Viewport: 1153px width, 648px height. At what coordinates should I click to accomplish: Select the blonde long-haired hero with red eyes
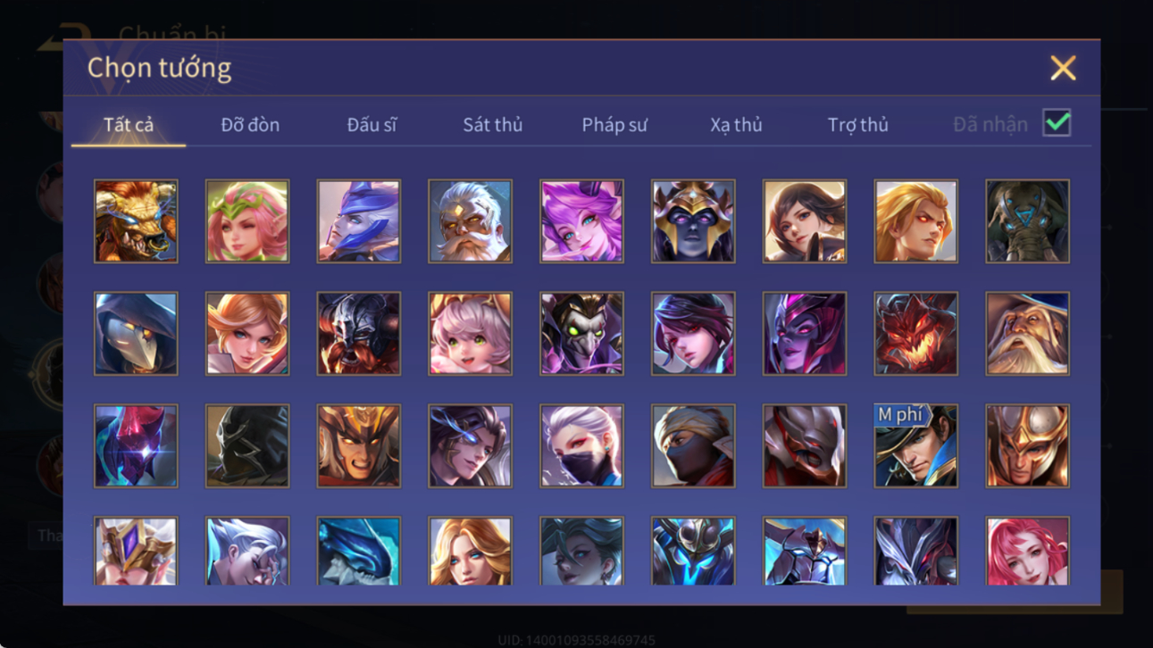pos(915,221)
